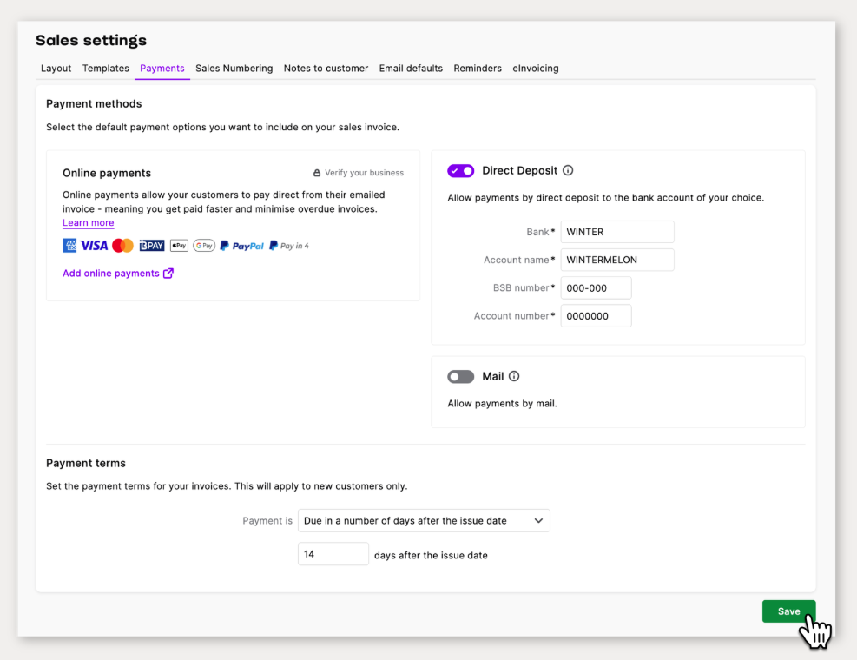Screen dimensions: 857x660
Task: Click the American Express card icon
Action: coord(69,246)
